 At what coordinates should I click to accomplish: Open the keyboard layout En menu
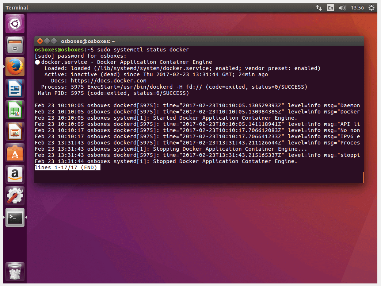(x=330, y=7)
